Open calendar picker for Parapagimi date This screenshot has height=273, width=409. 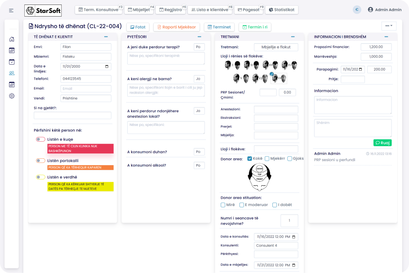click(360, 69)
